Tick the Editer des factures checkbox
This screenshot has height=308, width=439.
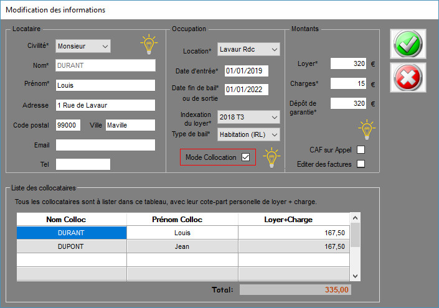pyautogui.click(x=361, y=164)
